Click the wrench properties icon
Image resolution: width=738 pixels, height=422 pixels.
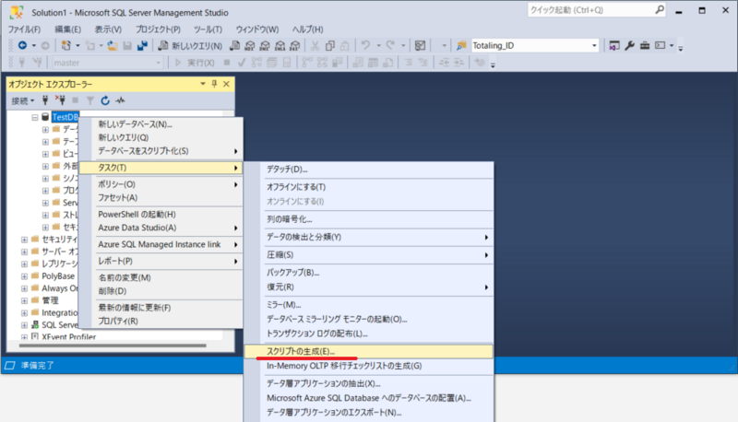point(629,45)
